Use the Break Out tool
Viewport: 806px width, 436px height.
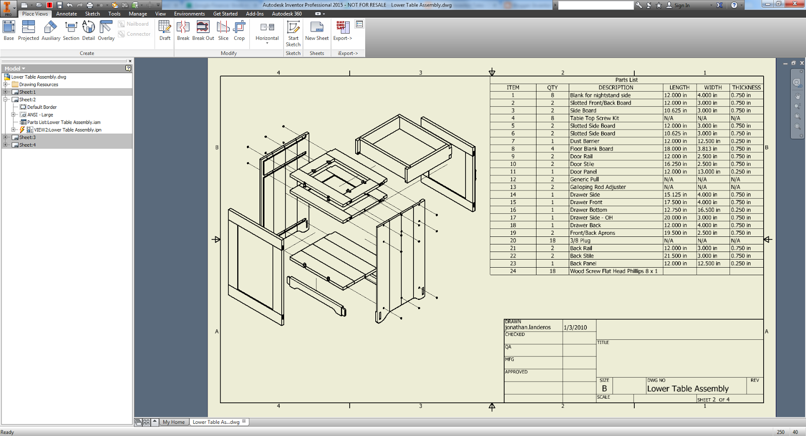(203, 31)
